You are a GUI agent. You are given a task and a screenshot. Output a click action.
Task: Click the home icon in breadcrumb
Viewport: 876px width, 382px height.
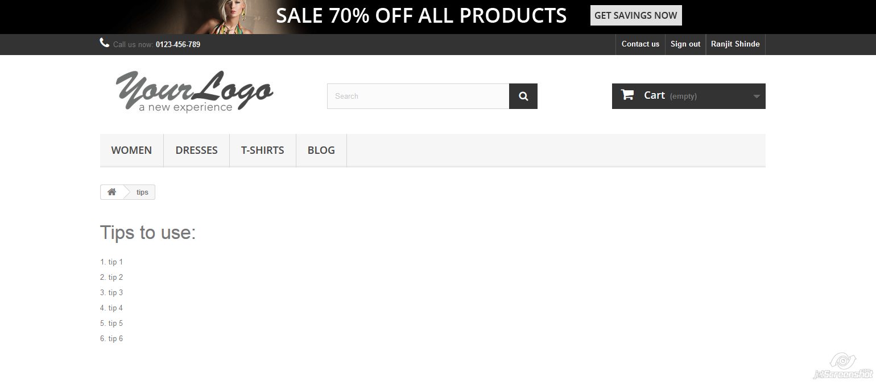[x=111, y=192]
